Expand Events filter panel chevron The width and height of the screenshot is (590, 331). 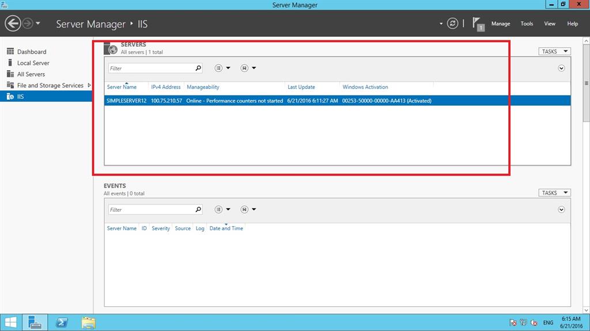click(561, 210)
